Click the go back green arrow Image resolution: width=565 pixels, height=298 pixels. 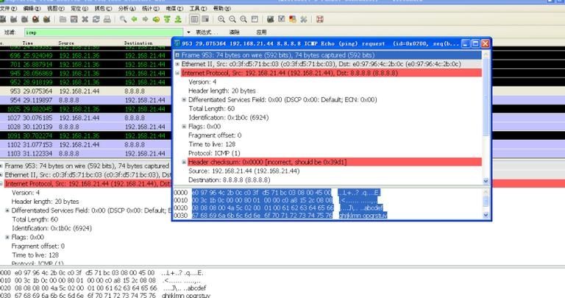pyautogui.click(x=134, y=18)
